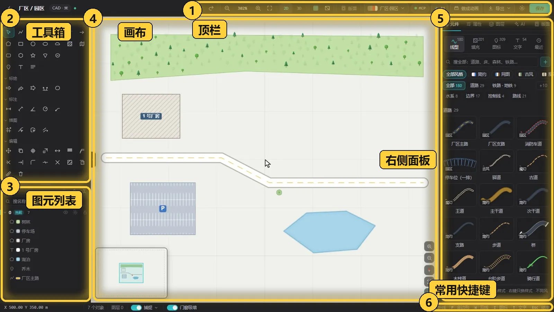The image size is (554, 312).
Task: Switch to 3D view mode
Action: pyautogui.click(x=299, y=8)
